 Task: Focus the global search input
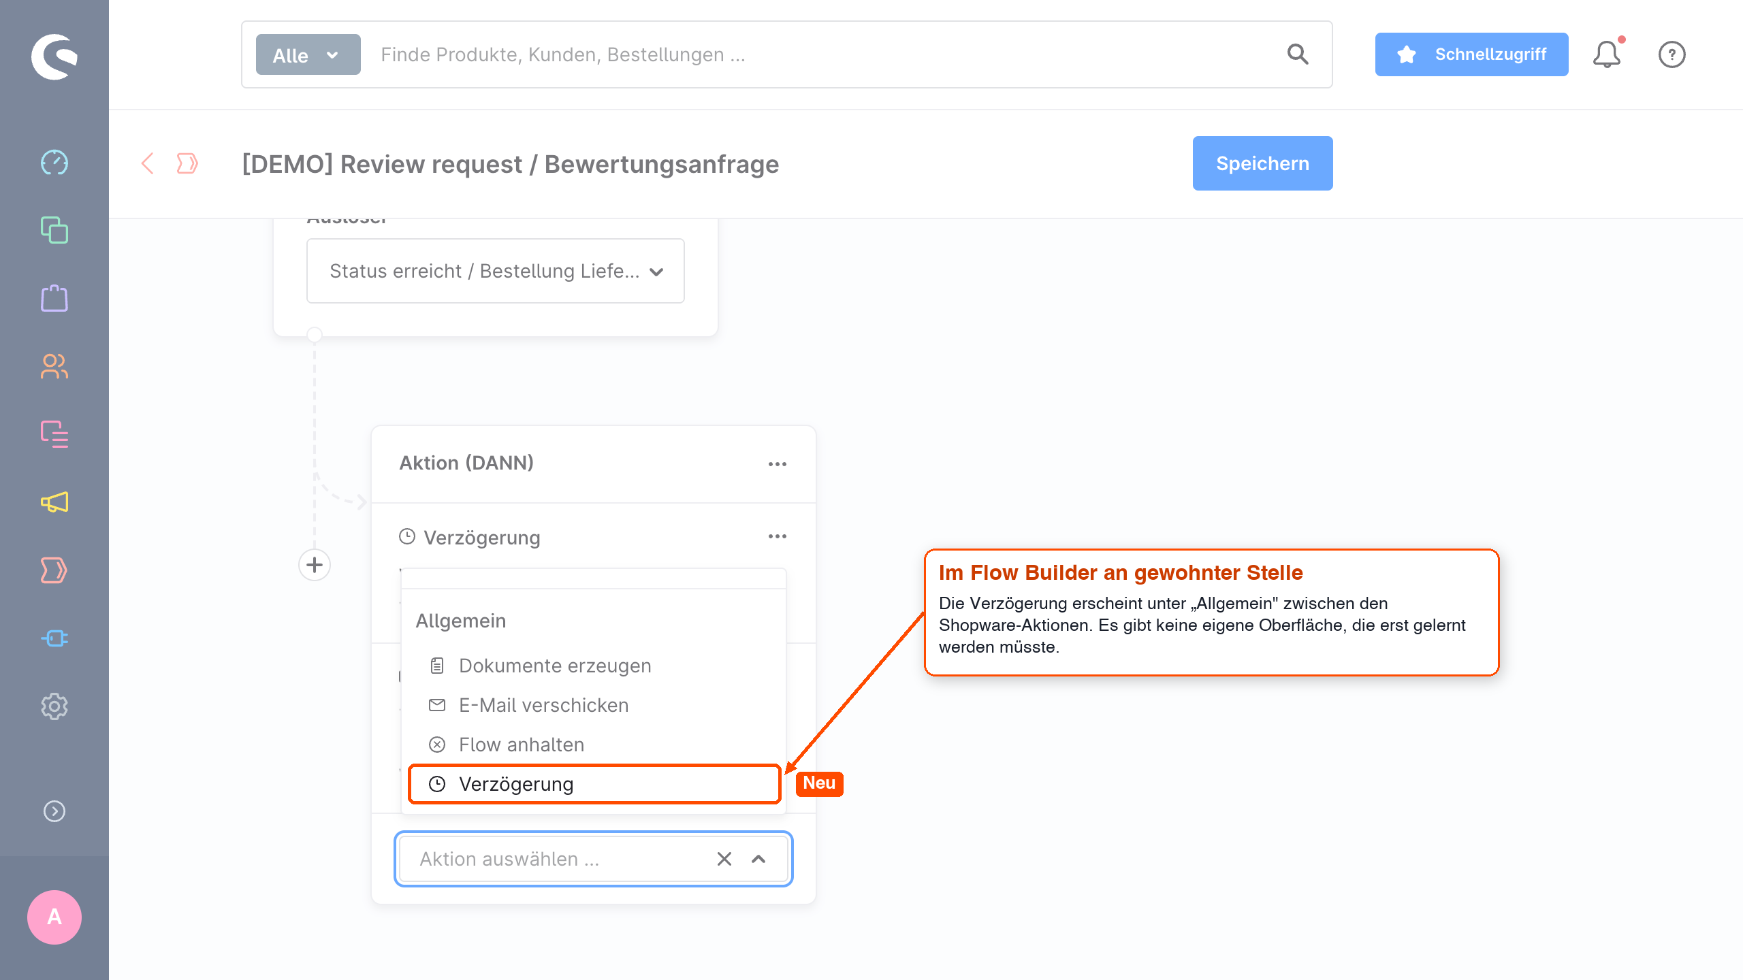824,54
